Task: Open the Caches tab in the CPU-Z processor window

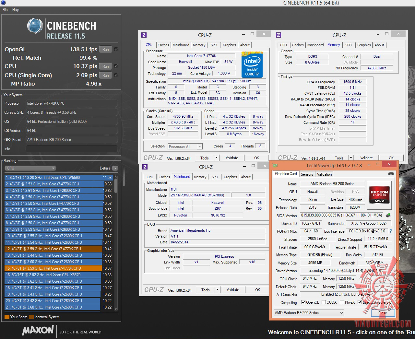Action: 163,45
